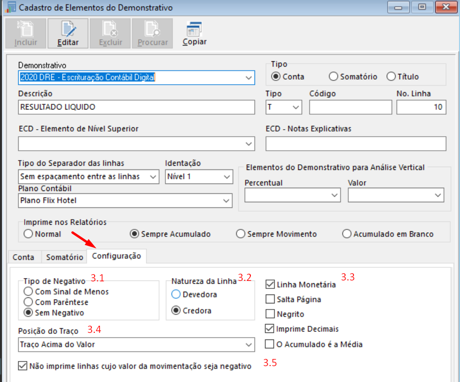Enable Salta Página checkbox
Viewport: 460px width, 382px height.
point(270,299)
